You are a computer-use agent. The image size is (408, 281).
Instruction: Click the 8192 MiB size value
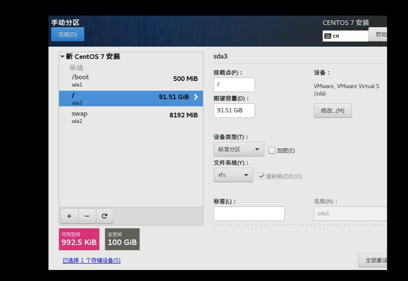point(184,115)
